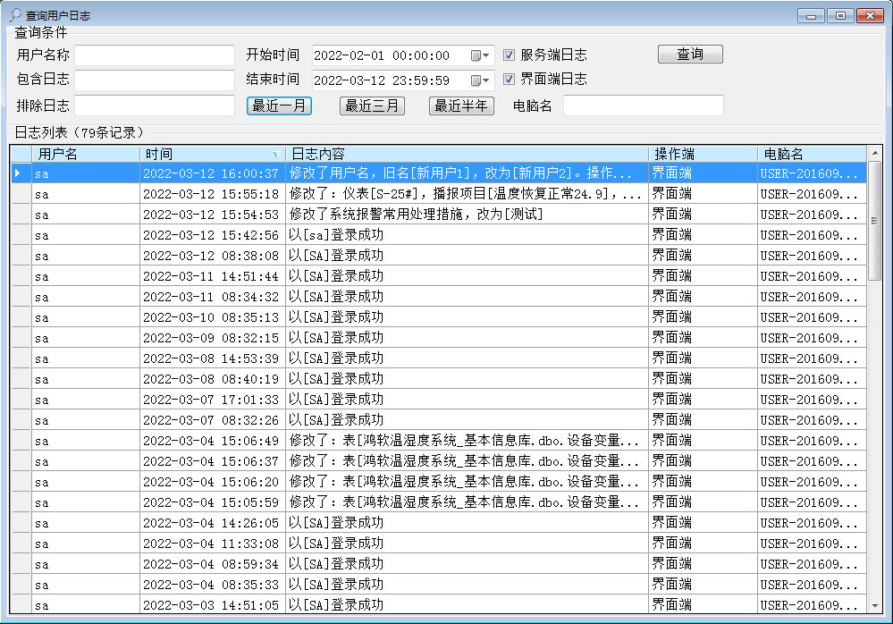Click the log text 以[sa]登录成功

(x=336, y=235)
